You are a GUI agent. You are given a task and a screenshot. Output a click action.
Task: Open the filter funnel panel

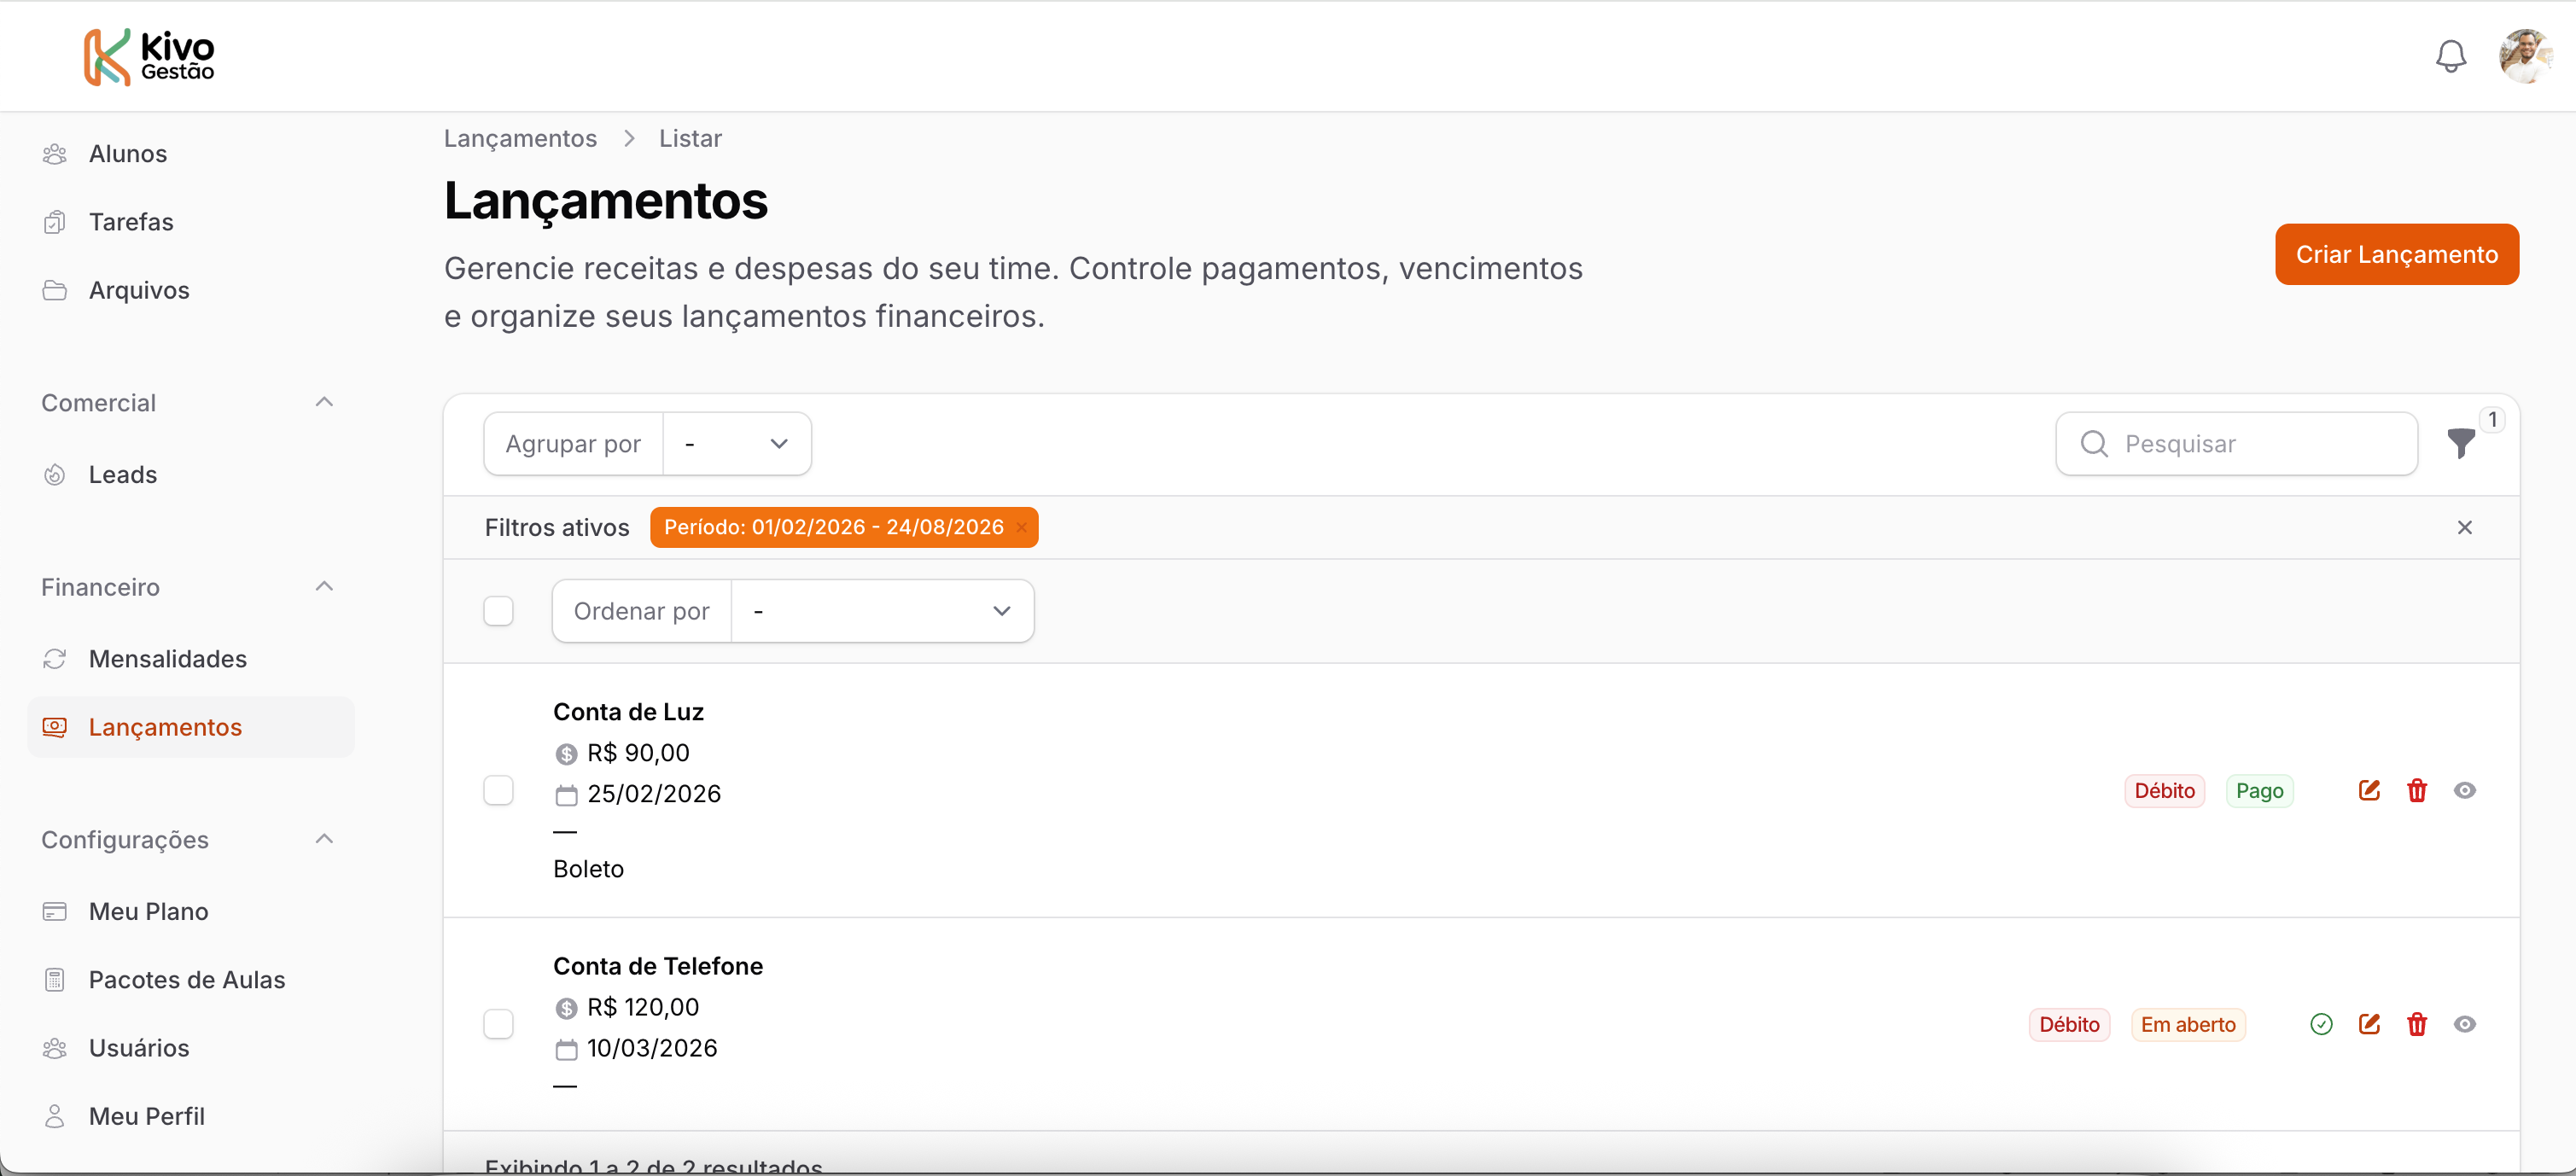coord(2461,443)
